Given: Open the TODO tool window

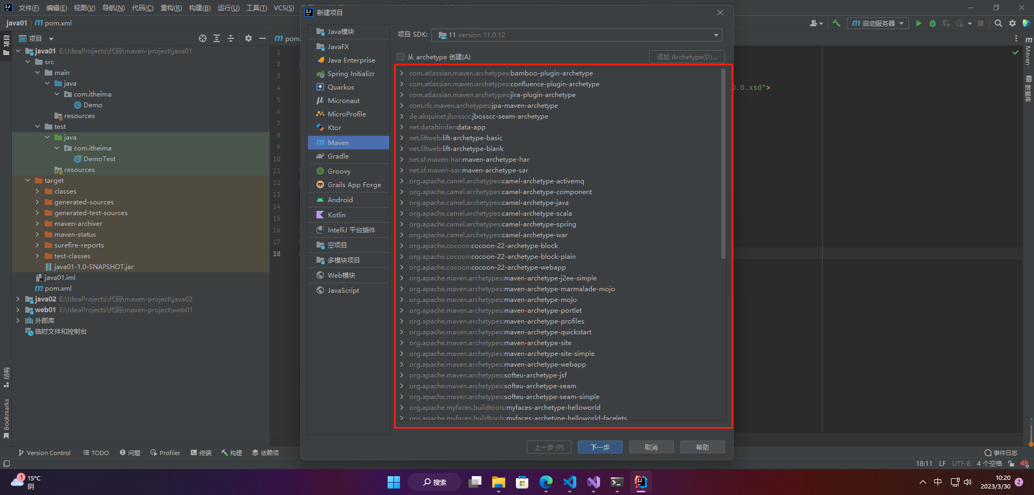Looking at the screenshot, I should pos(96,453).
